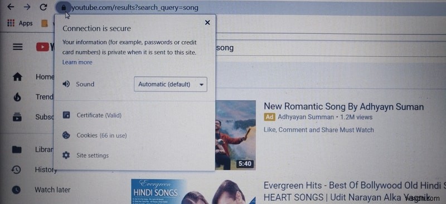Toggle the YouTube hamburger guide menu
This screenshot has width=446, height=204.
click(18, 47)
